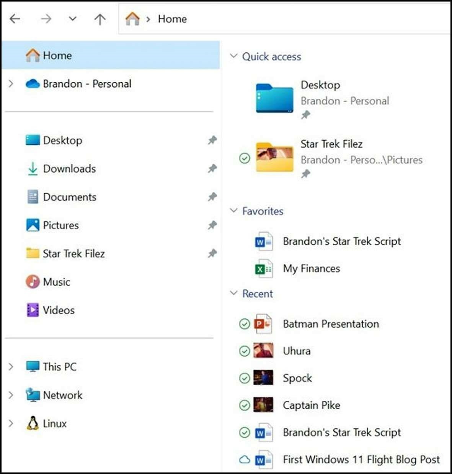452x474 pixels.
Task: Click pin icon next to sidebar Documents
Action: (x=212, y=197)
